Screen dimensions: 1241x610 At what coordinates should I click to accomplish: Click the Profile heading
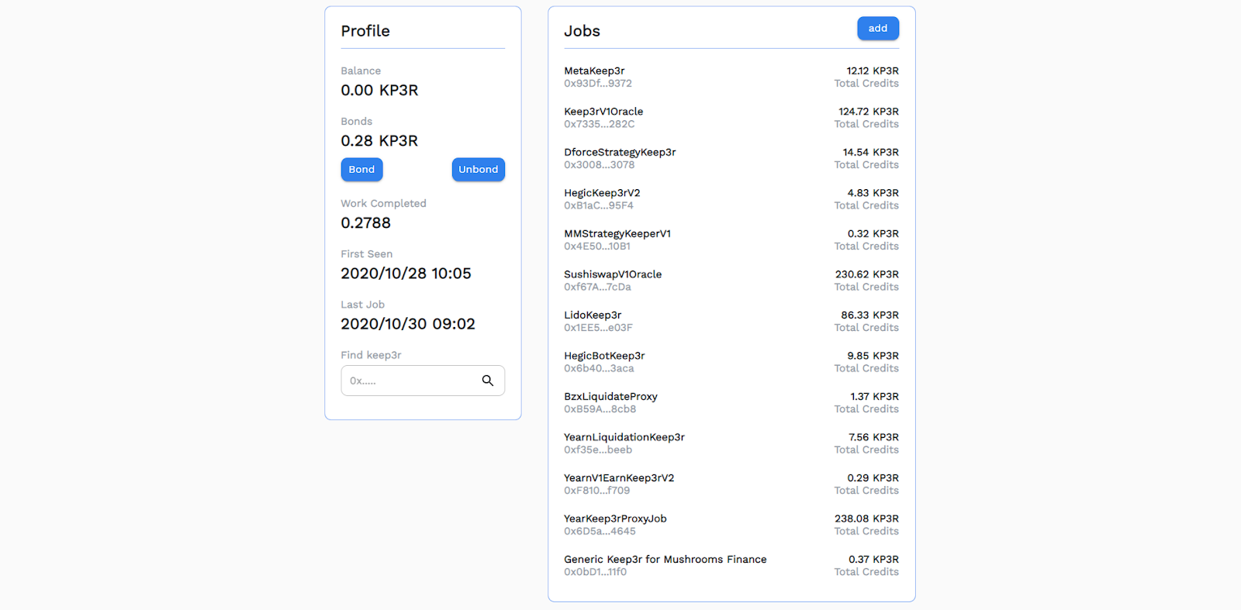pos(365,31)
